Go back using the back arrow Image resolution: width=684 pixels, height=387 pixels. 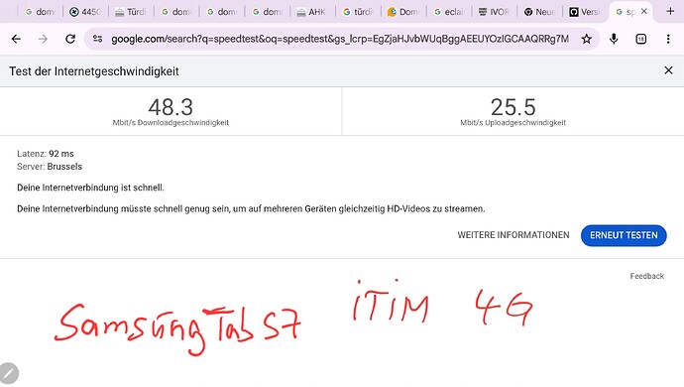click(x=16, y=40)
